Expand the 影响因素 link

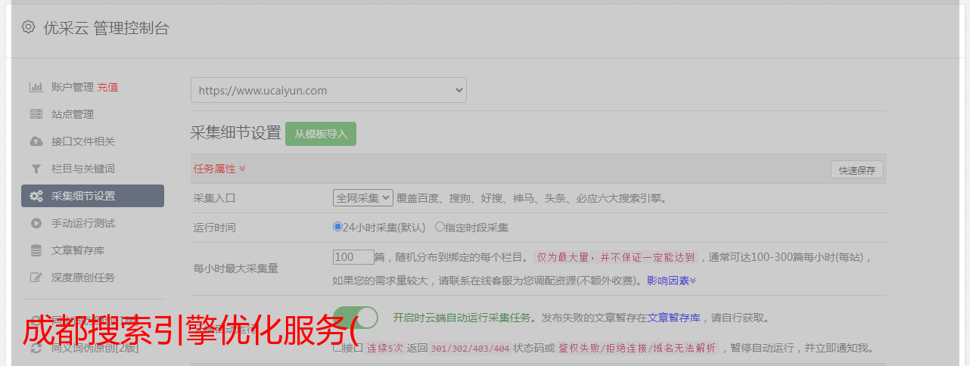tap(671, 281)
